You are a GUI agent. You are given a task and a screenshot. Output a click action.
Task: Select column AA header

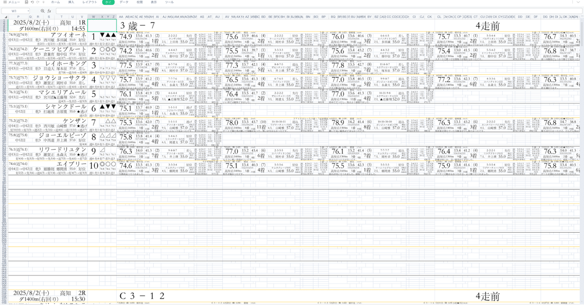121,17
